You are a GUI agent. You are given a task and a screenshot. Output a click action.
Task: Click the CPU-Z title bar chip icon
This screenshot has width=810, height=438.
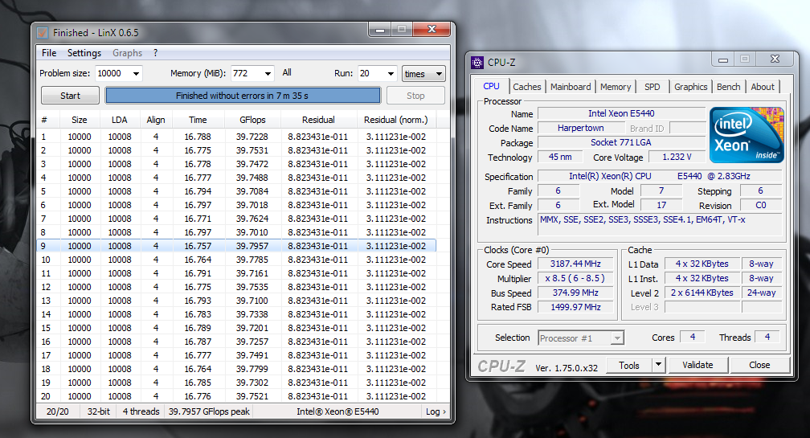pos(477,63)
